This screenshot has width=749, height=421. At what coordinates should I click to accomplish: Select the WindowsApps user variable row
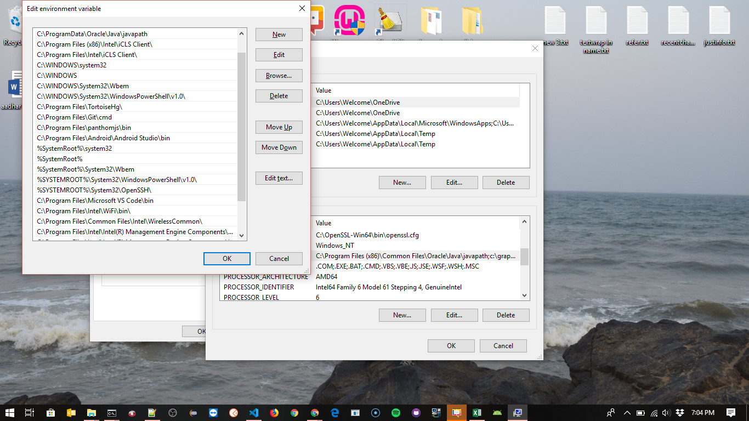(415, 123)
